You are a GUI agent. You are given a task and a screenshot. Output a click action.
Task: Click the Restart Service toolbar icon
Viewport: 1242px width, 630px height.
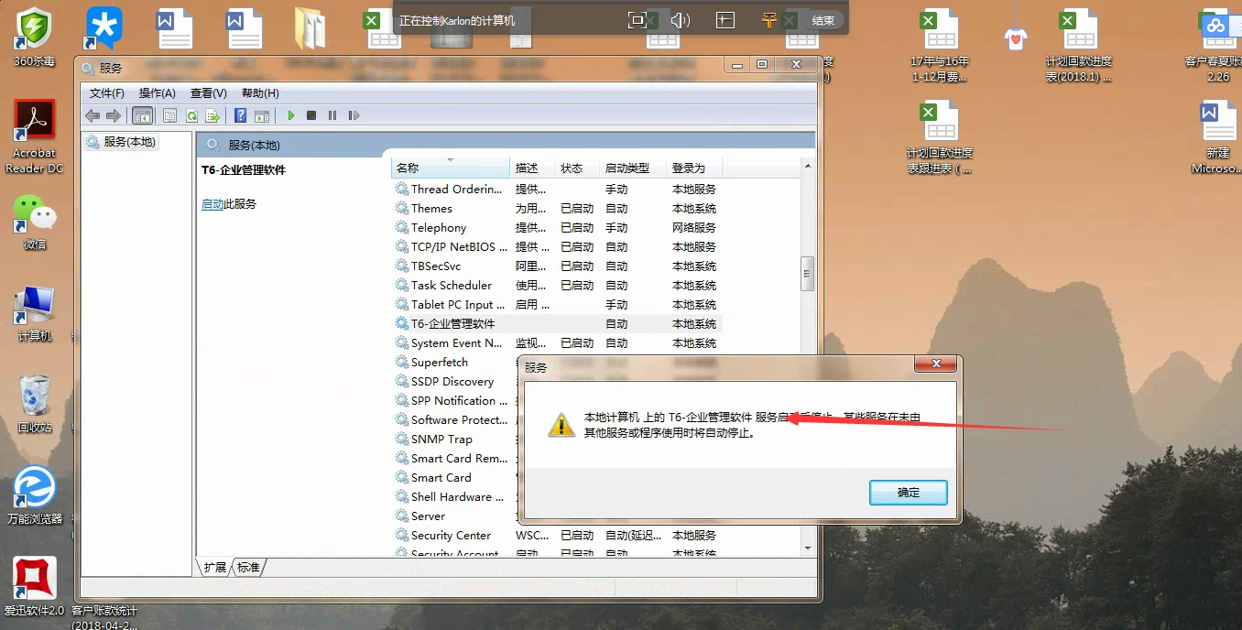[x=354, y=115]
